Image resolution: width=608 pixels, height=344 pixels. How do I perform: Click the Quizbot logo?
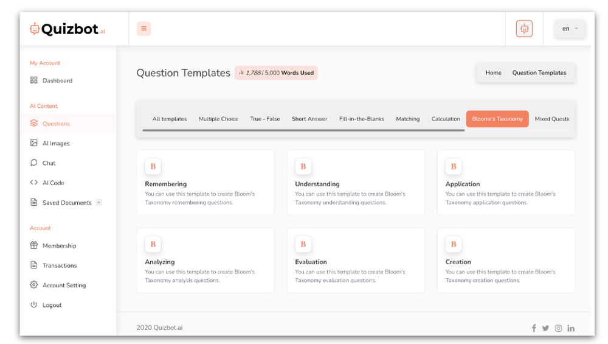coord(67,29)
